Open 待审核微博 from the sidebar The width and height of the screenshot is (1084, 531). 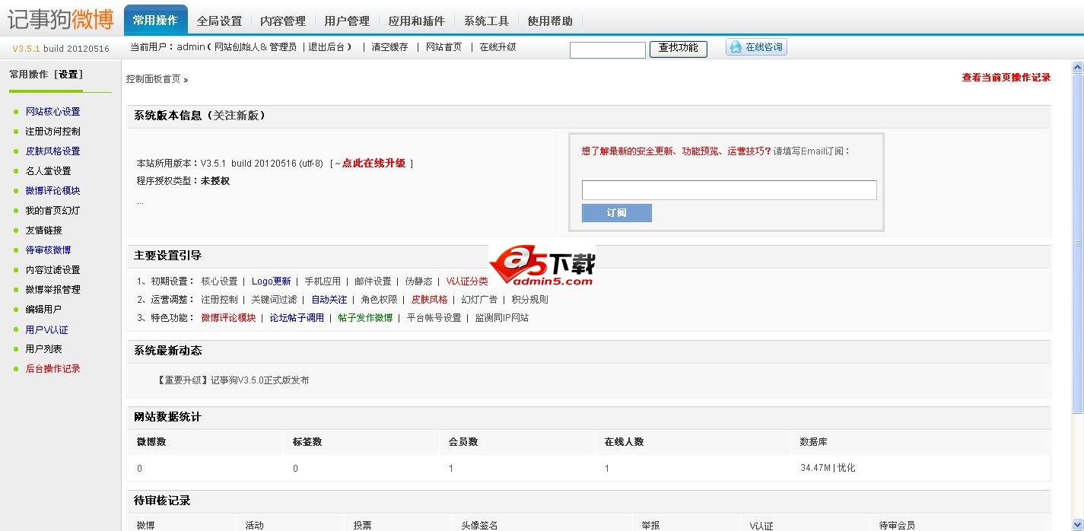(x=50, y=250)
